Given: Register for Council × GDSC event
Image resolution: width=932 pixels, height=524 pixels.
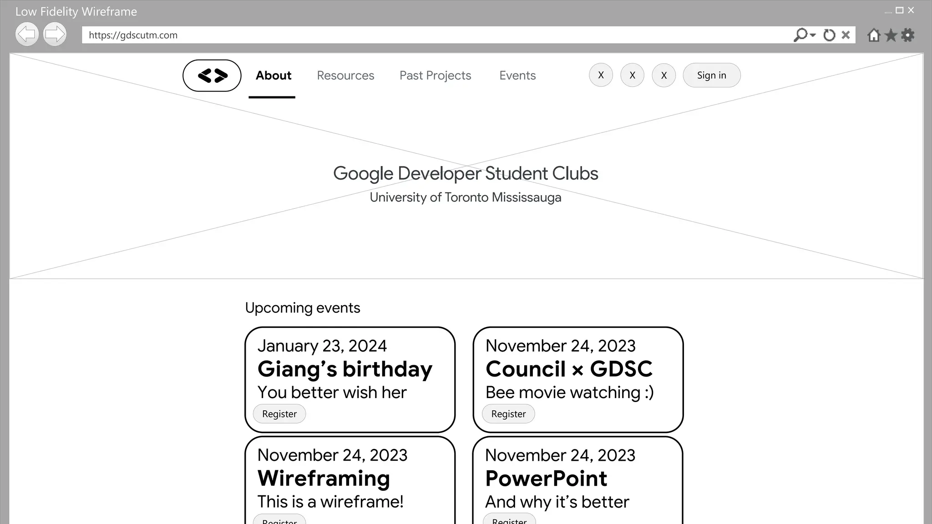Looking at the screenshot, I should (x=508, y=414).
